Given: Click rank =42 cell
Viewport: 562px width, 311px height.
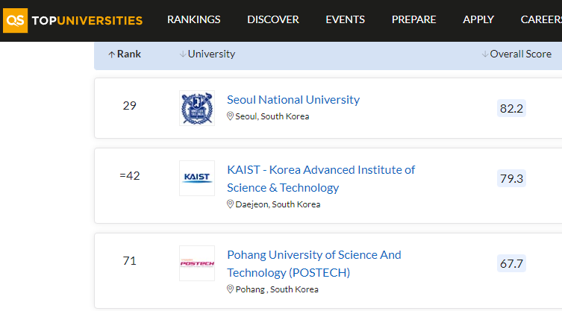Looking at the screenshot, I should [x=129, y=175].
